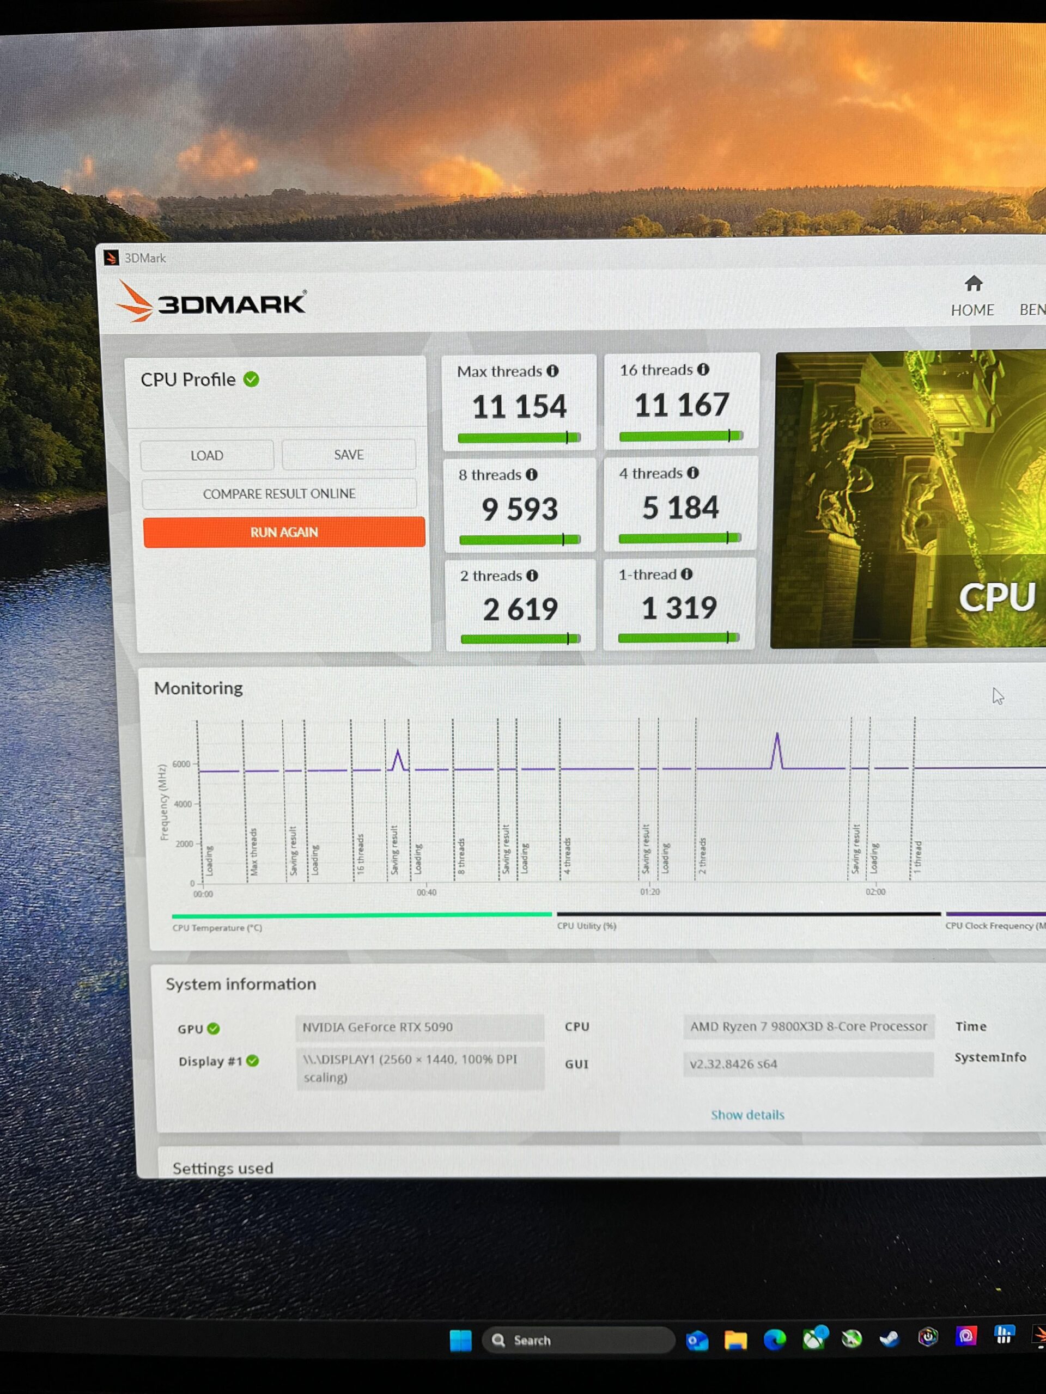1046x1394 pixels.
Task: Open Steam from the taskbar
Action: tap(889, 1338)
